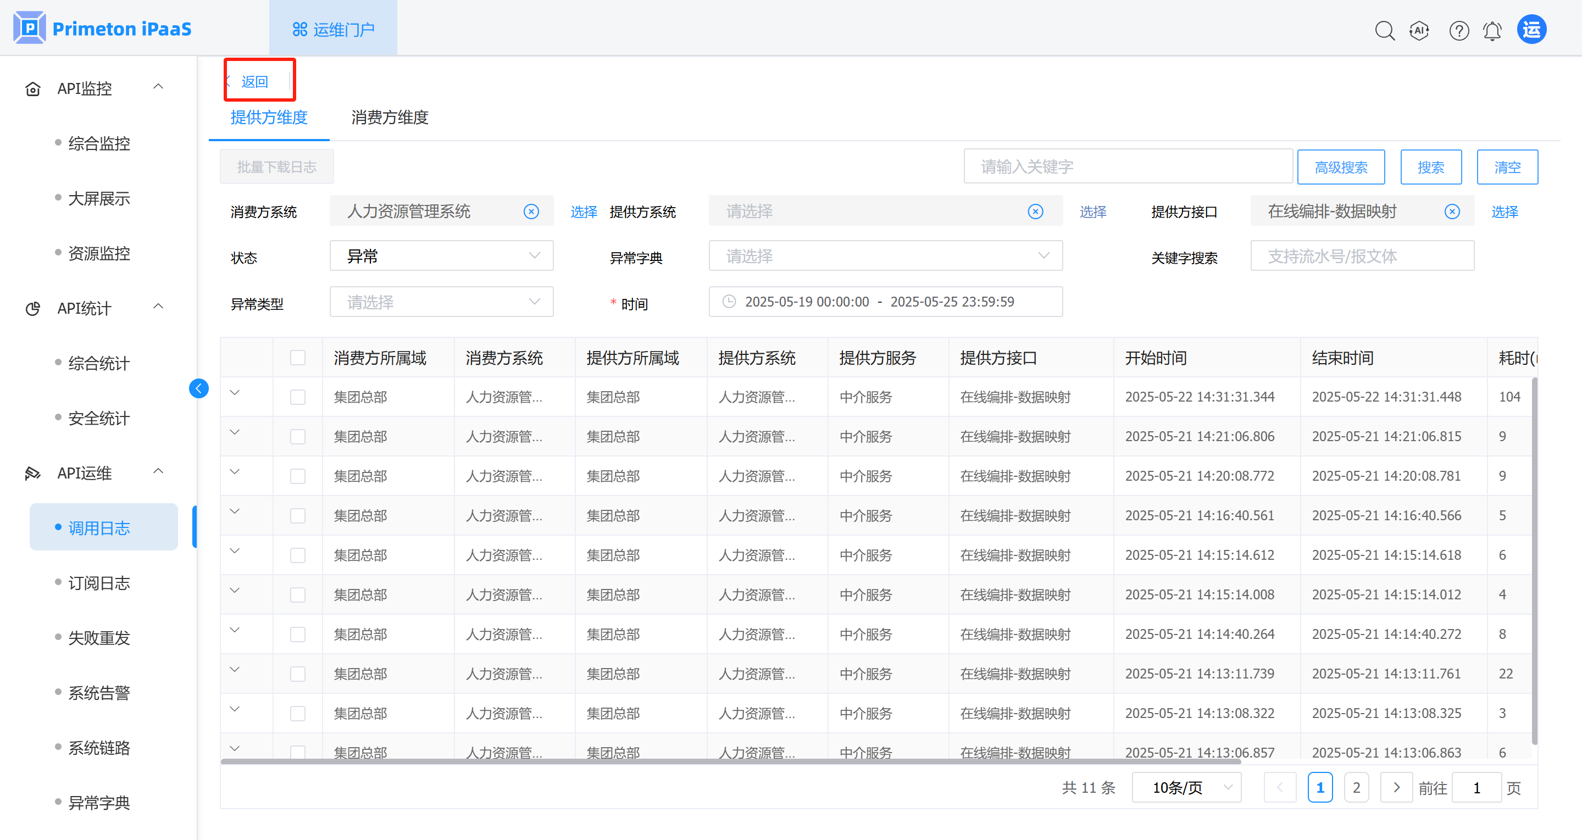Click the 返回 back link

pos(254,82)
